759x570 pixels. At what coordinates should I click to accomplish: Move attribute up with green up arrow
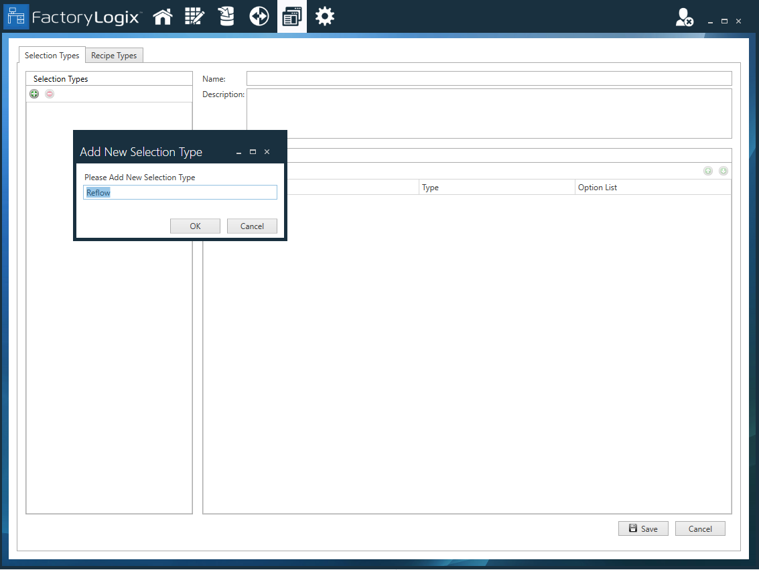(x=708, y=171)
